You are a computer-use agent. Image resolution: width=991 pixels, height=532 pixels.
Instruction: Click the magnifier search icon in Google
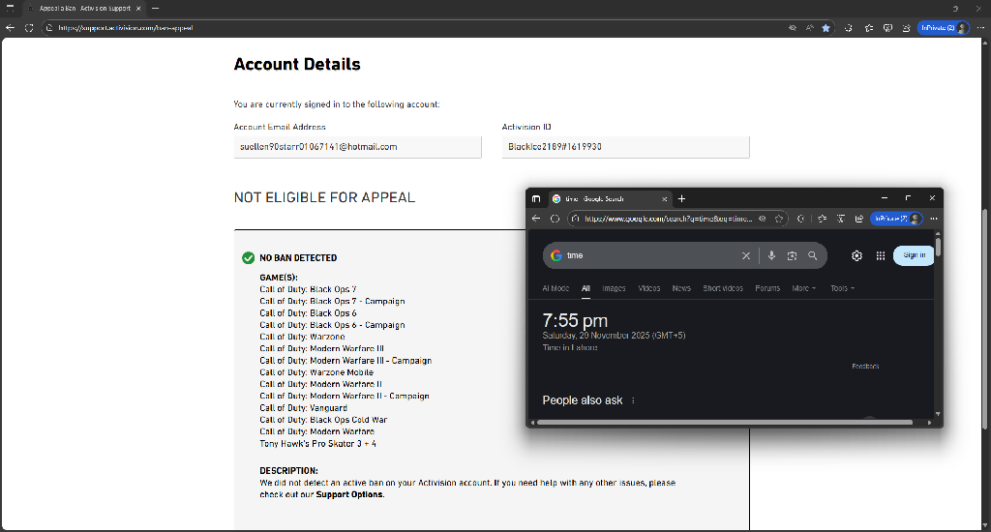click(813, 256)
